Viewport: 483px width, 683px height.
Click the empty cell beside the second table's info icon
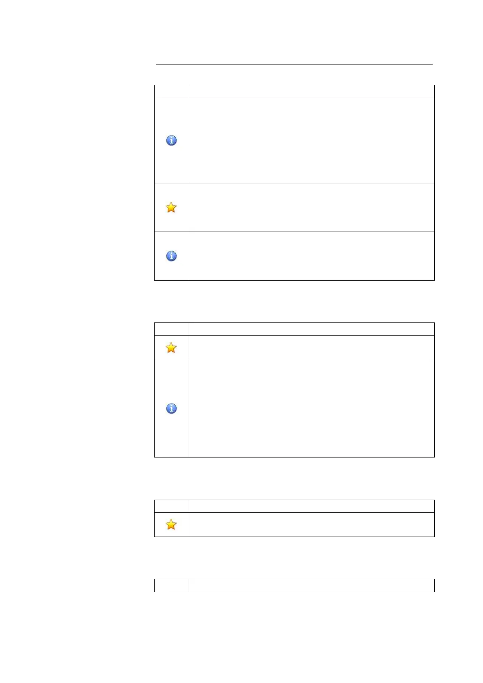pyautogui.click(x=311, y=408)
